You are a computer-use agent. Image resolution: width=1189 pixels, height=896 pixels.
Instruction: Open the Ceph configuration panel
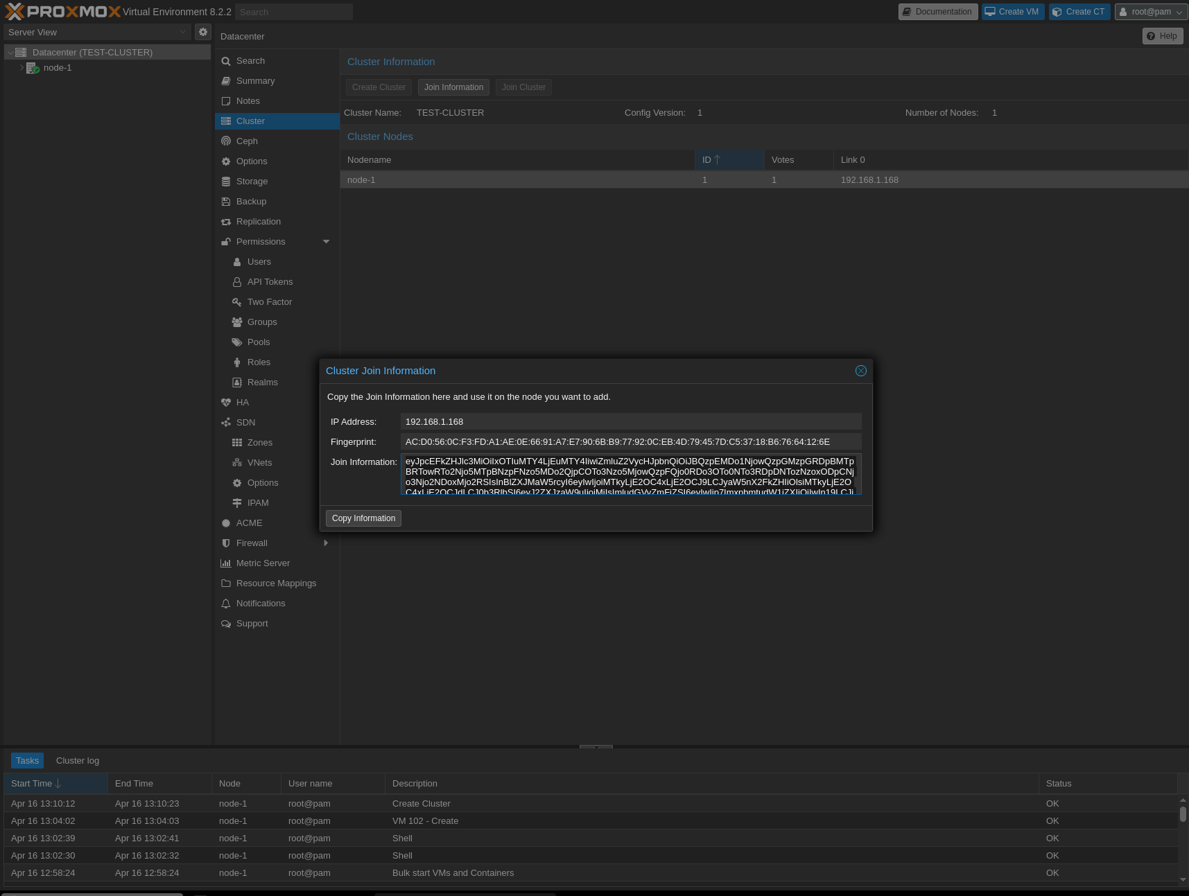point(247,141)
